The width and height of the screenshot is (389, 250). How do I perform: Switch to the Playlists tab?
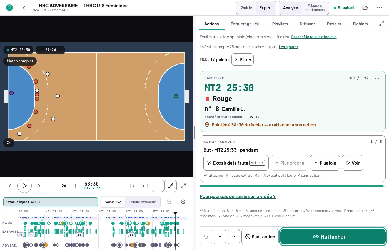click(280, 24)
